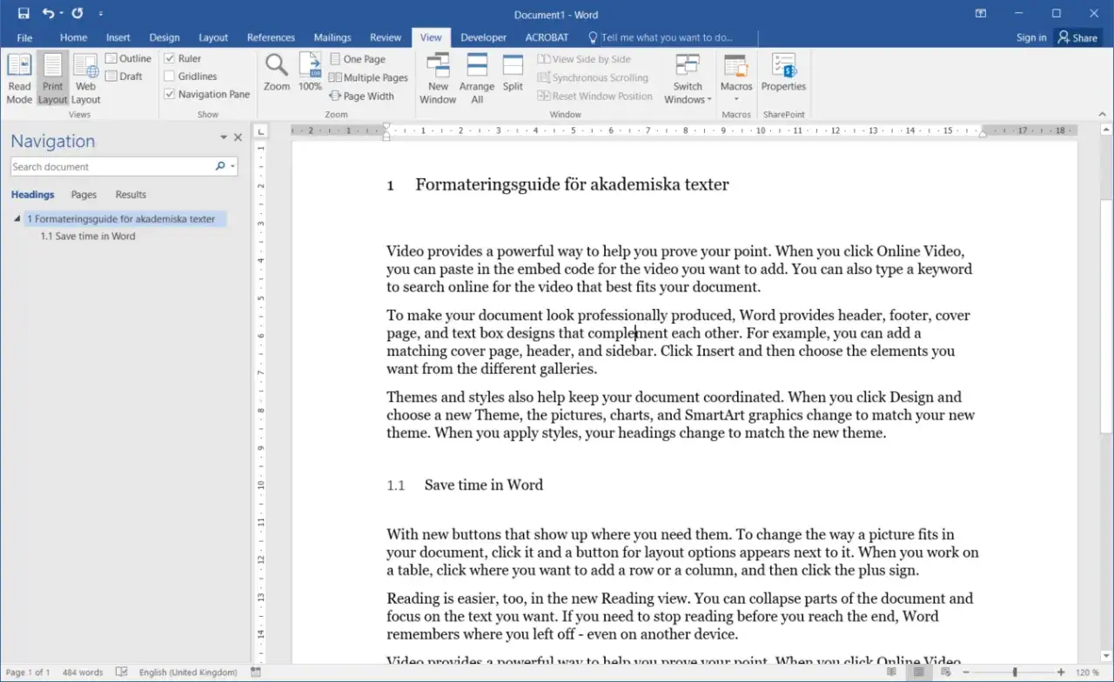Image resolution: width=1114 pixels, height=682 pixels.
Task: Select Web Layout from status bar
Action: pyautogui.click(x=945, y=672)
